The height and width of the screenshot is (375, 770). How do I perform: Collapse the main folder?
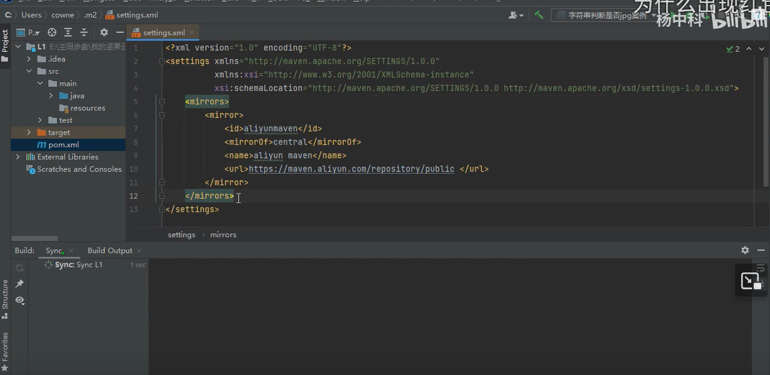pos(40,83)
